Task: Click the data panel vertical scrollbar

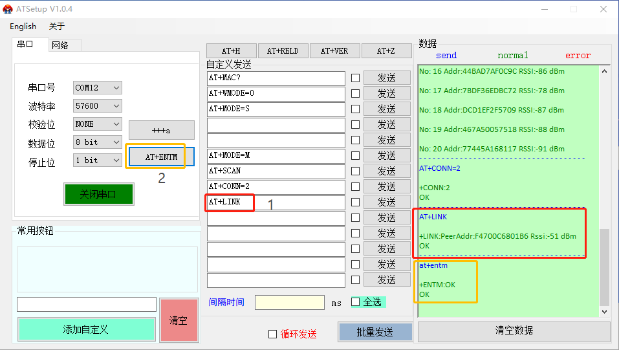Action: click(605, 267)
